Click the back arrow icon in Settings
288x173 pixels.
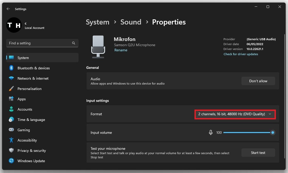click(8, 9)
